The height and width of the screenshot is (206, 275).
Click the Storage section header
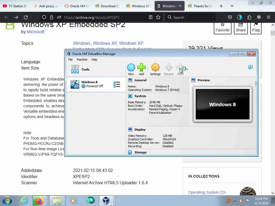(140, 152)
